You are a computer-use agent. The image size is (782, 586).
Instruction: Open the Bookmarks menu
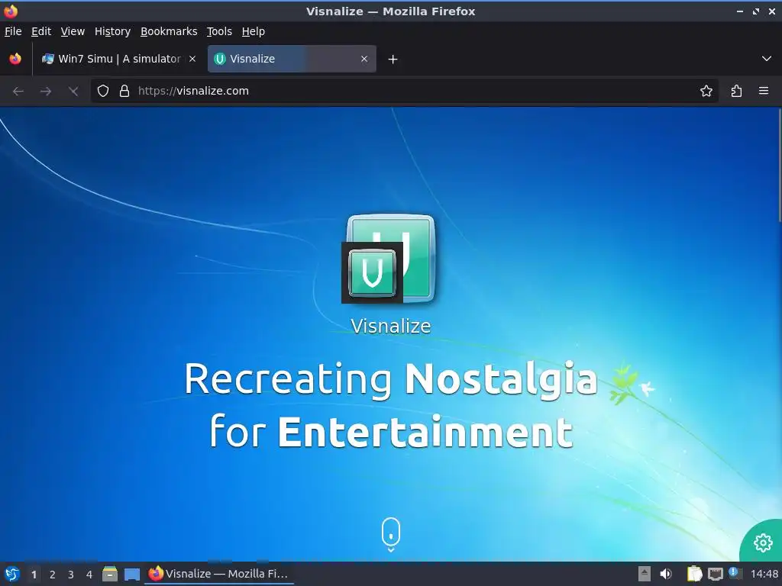169,31
